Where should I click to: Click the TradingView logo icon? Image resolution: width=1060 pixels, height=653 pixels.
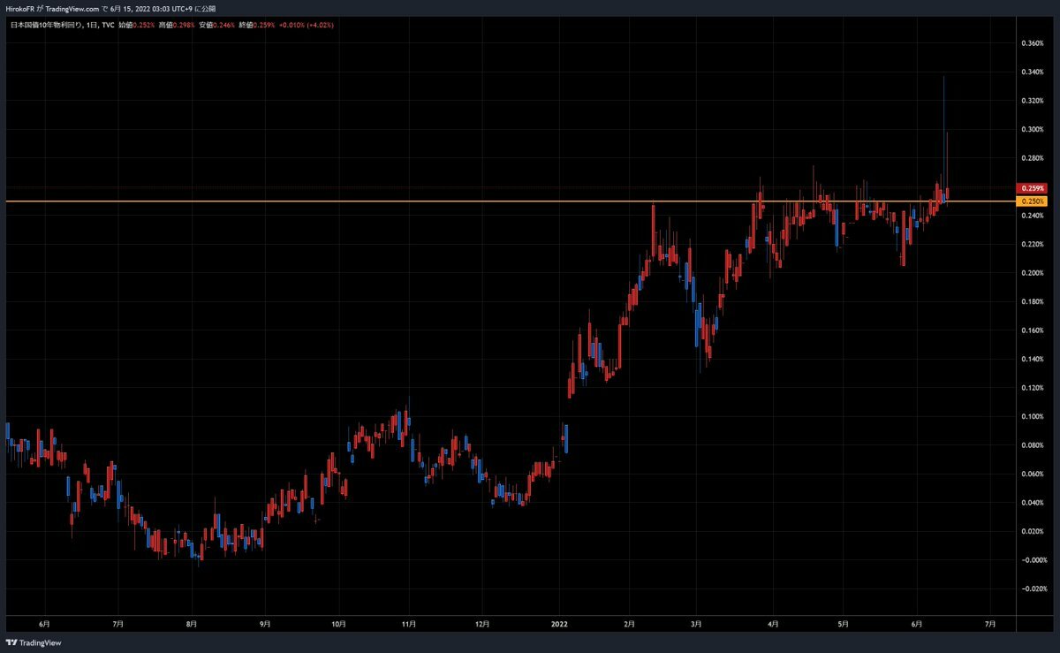click(x=11, y=643)
